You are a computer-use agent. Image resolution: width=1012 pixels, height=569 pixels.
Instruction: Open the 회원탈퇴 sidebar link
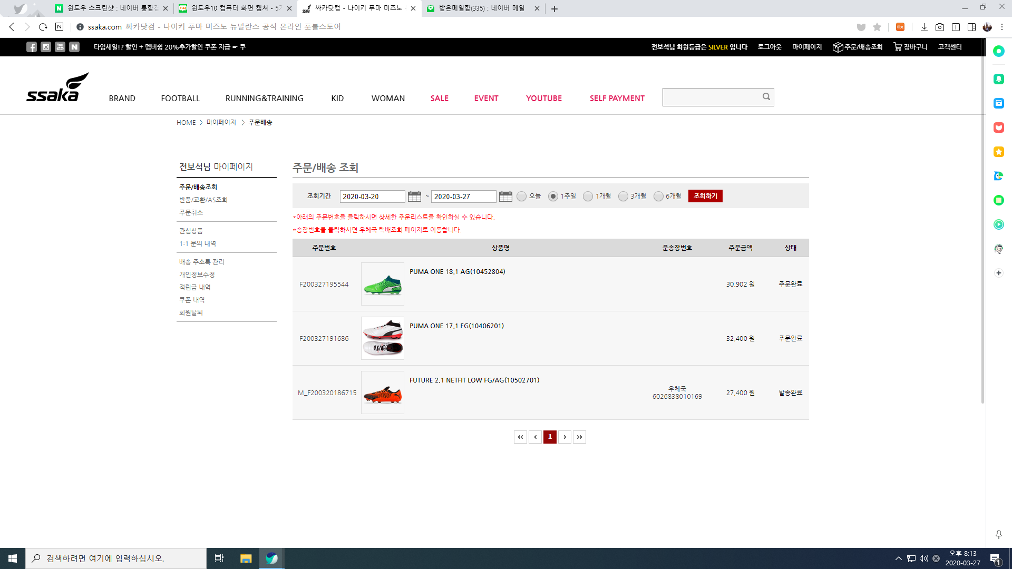pos(191,312)
